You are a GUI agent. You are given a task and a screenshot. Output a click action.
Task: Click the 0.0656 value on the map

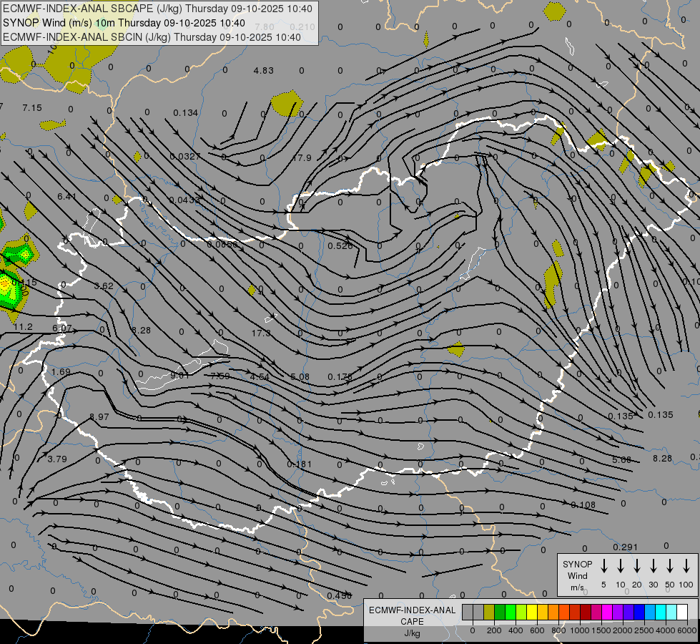[223, 245]
